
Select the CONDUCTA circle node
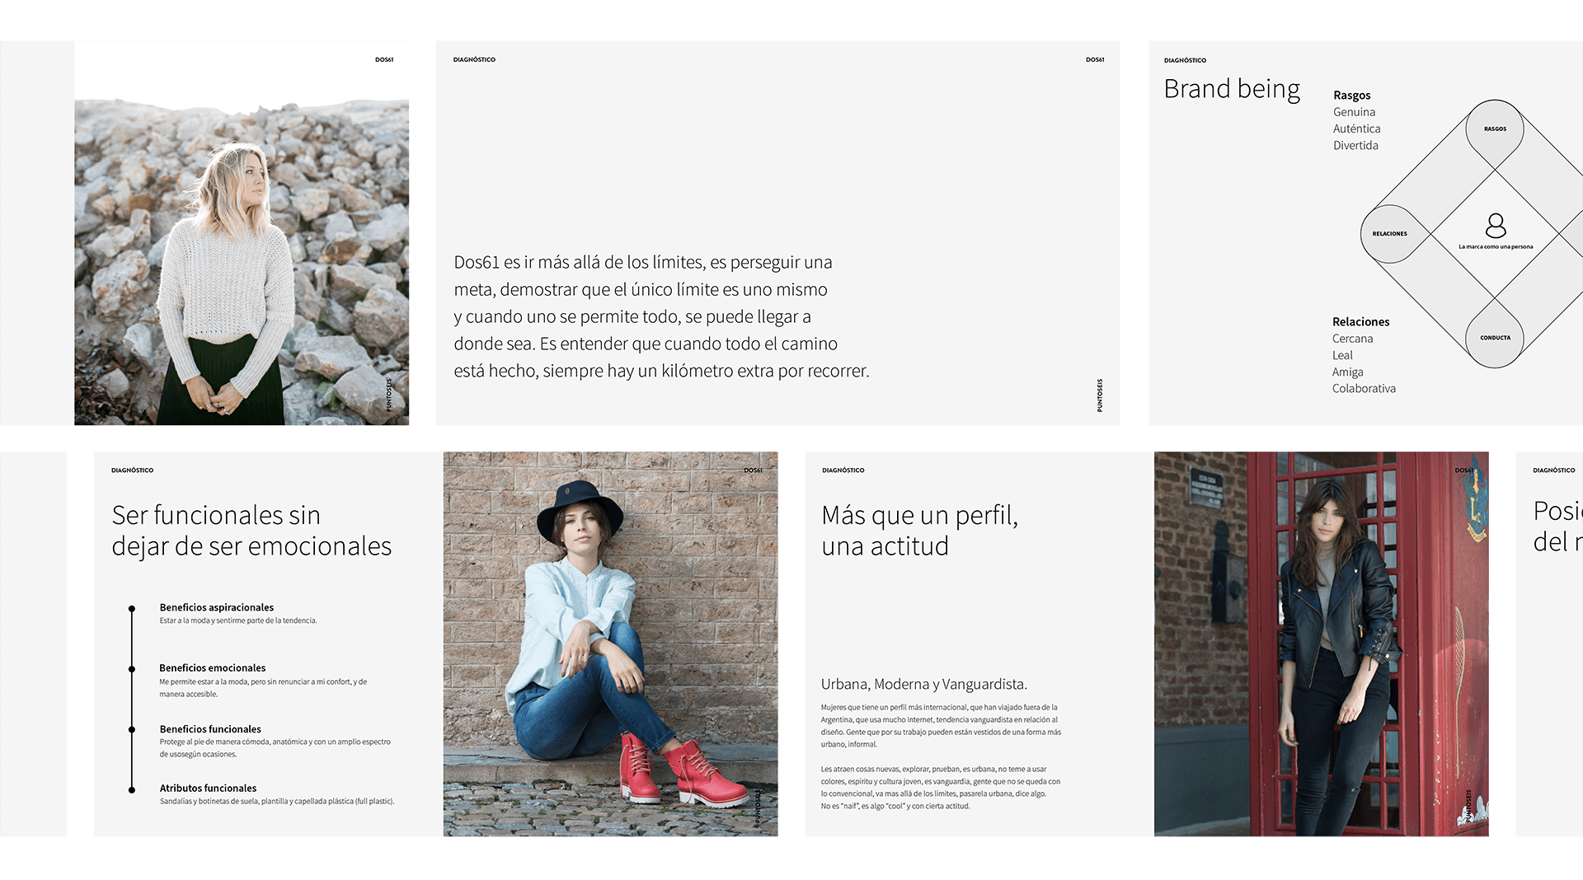click(1495, 338)
